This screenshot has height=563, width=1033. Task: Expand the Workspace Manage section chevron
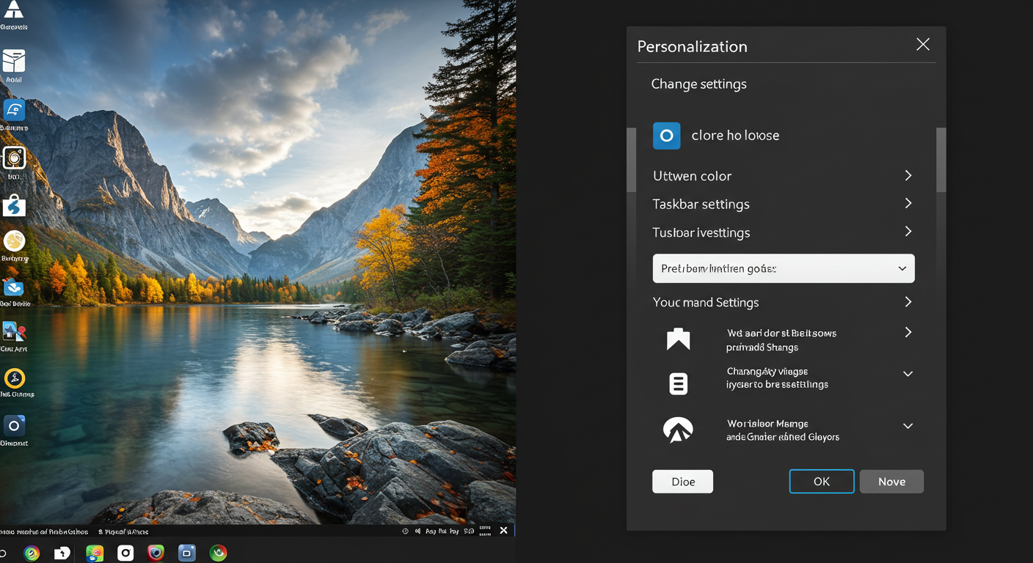(x=908, y=426)
